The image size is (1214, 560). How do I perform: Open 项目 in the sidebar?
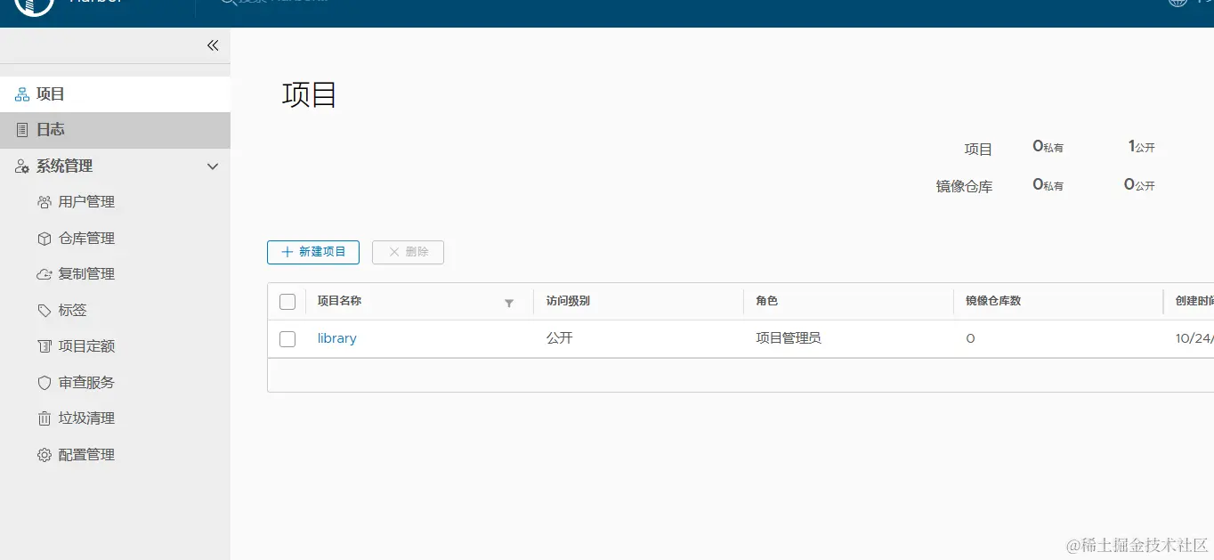pos(115,94)
